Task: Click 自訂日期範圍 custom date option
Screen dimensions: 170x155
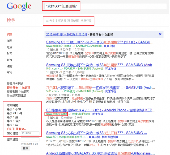Action: point(16,129)
